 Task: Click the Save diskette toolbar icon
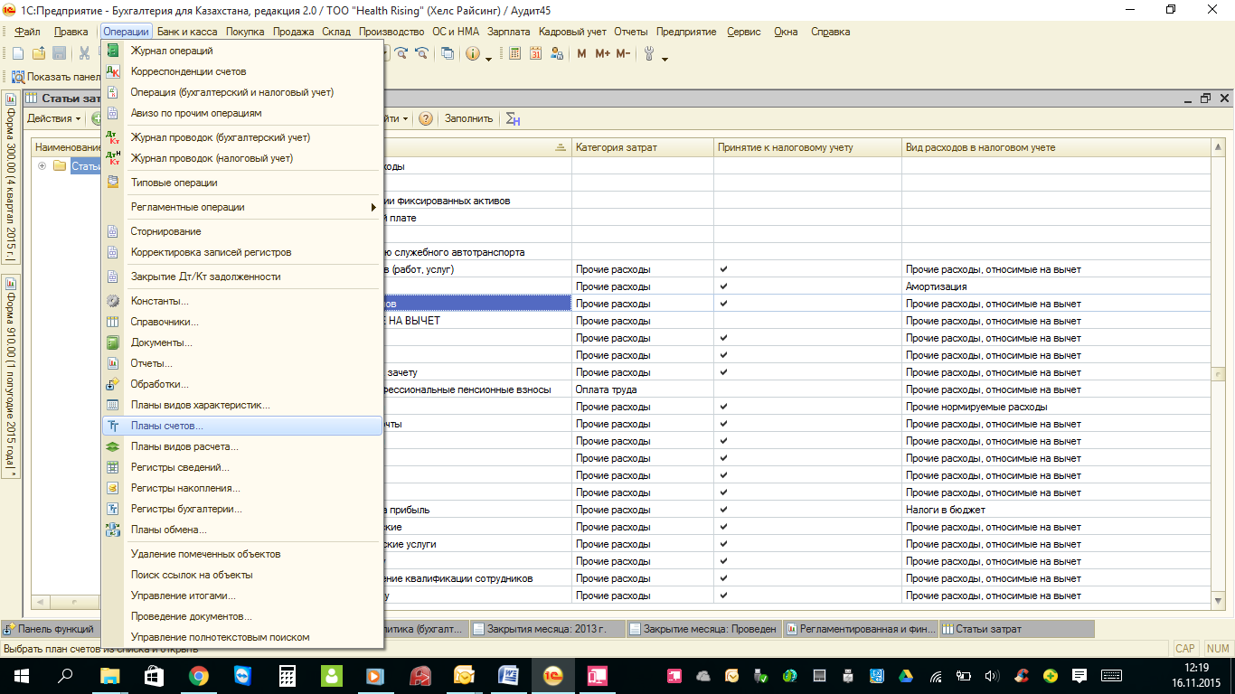click(x=59, y=53)
